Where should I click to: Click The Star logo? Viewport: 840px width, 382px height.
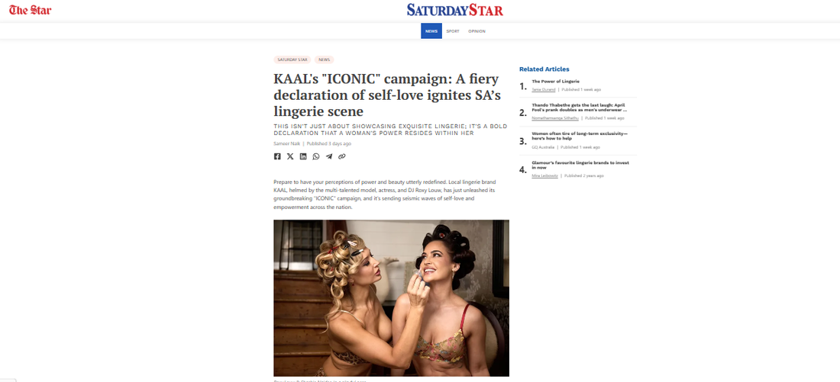click(x=30, y=10)
